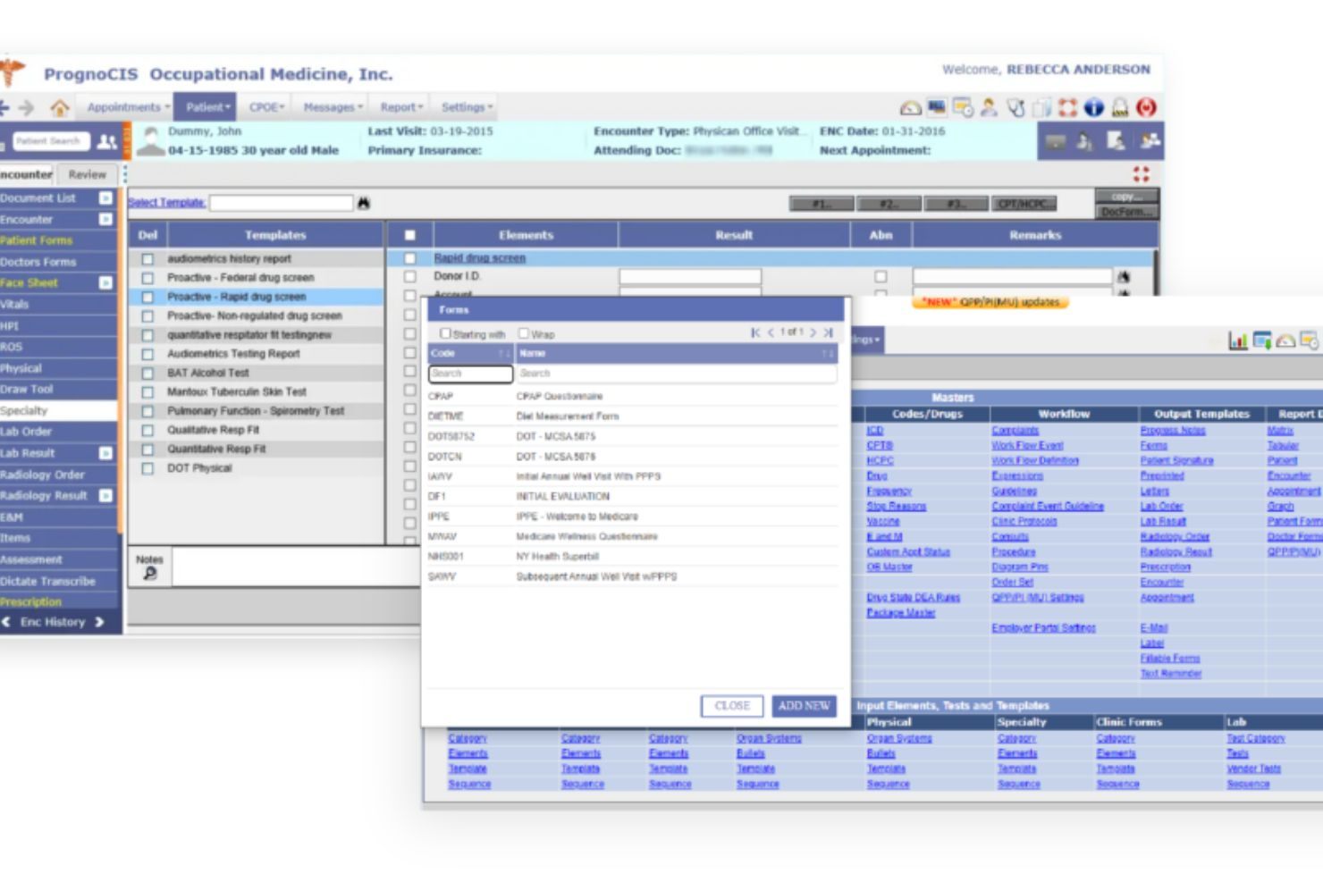The image size is (1323, 882).
Task: Click the patient person toolbar icon
Action: (x=989, y=107)
